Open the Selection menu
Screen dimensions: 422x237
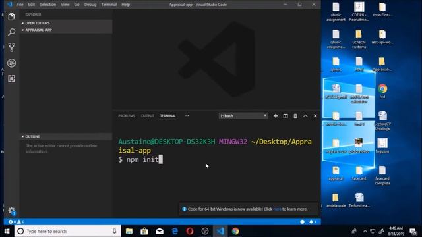tap(47, 5)
